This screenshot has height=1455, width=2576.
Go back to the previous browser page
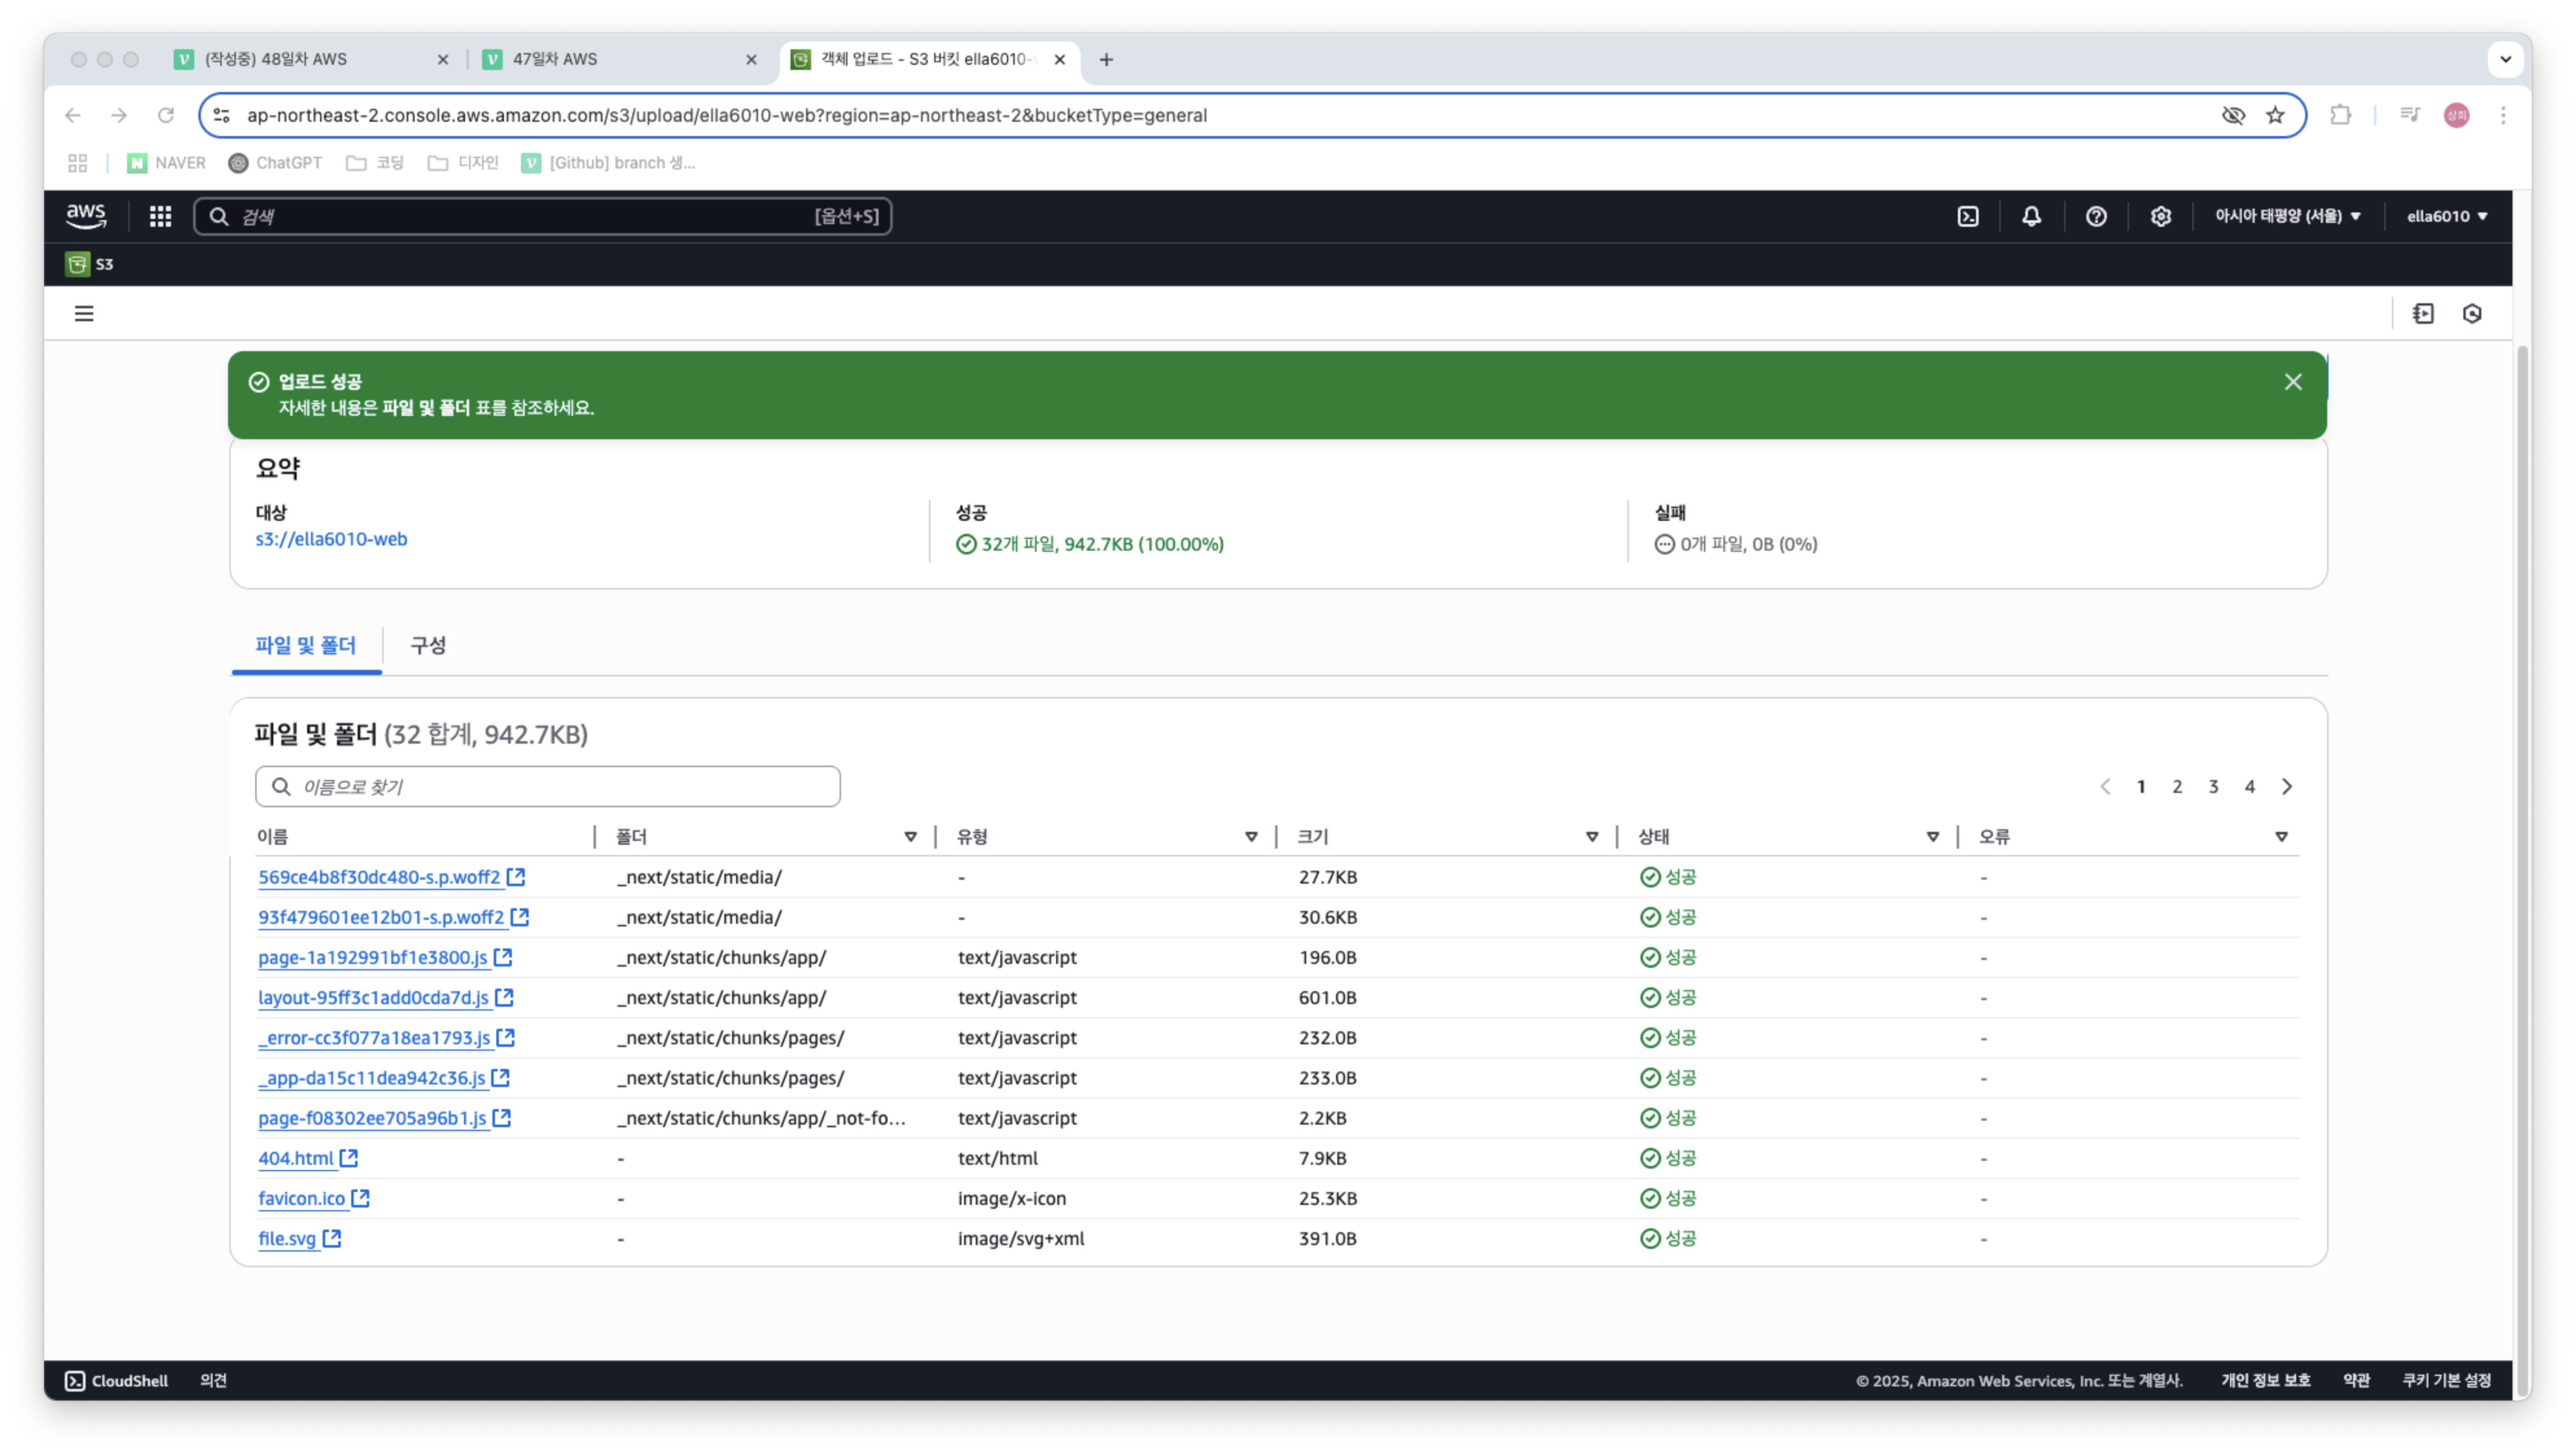73,115
